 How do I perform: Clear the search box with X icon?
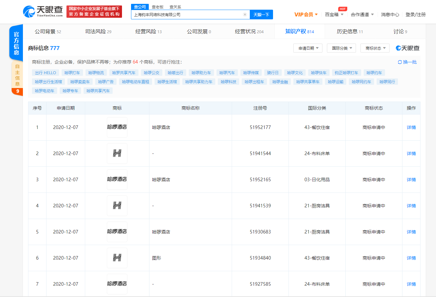tap(245, 15)
